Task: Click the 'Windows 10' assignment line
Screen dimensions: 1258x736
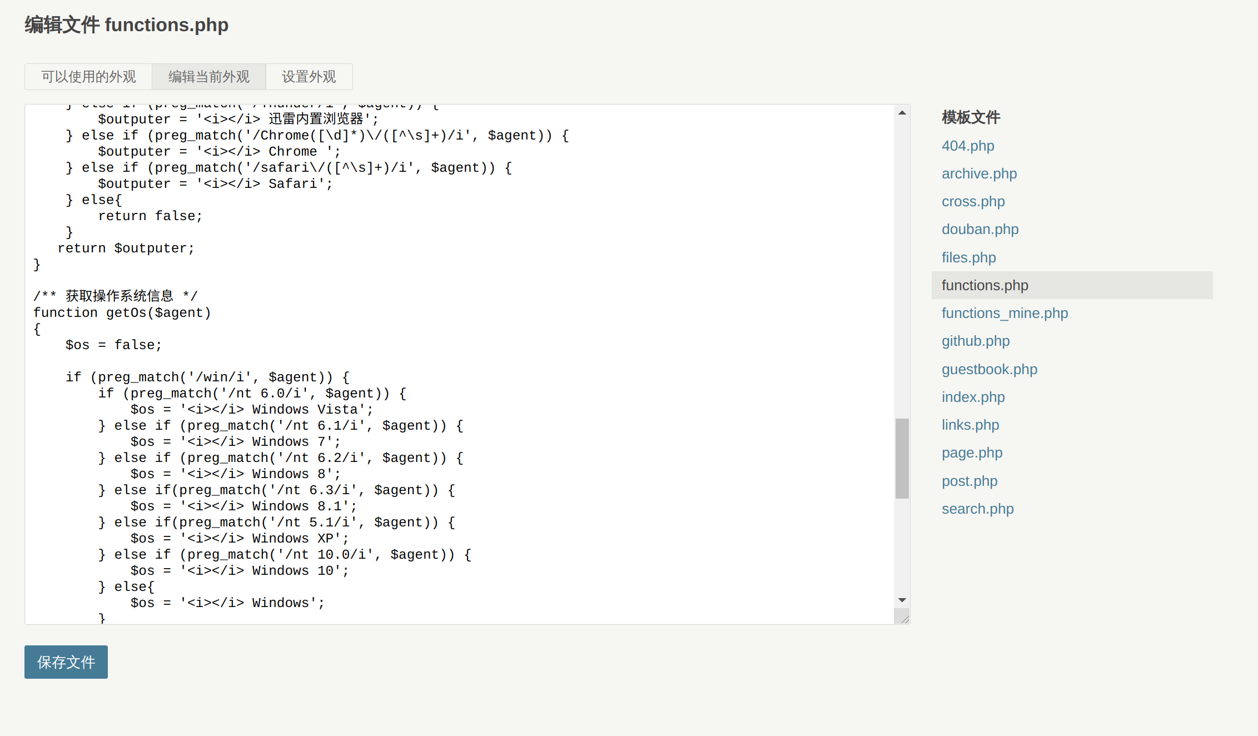Action: coord(240,570)
